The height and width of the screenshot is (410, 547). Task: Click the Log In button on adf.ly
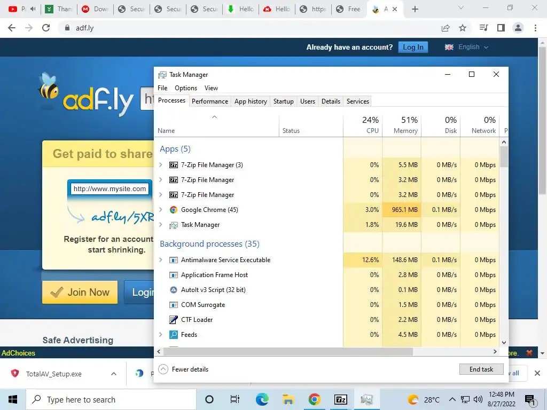(413, 47)
